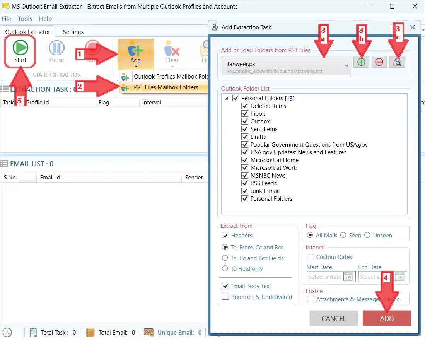Click the Flag column header
This screenshot has width=425, height=340.
[118, 103]
